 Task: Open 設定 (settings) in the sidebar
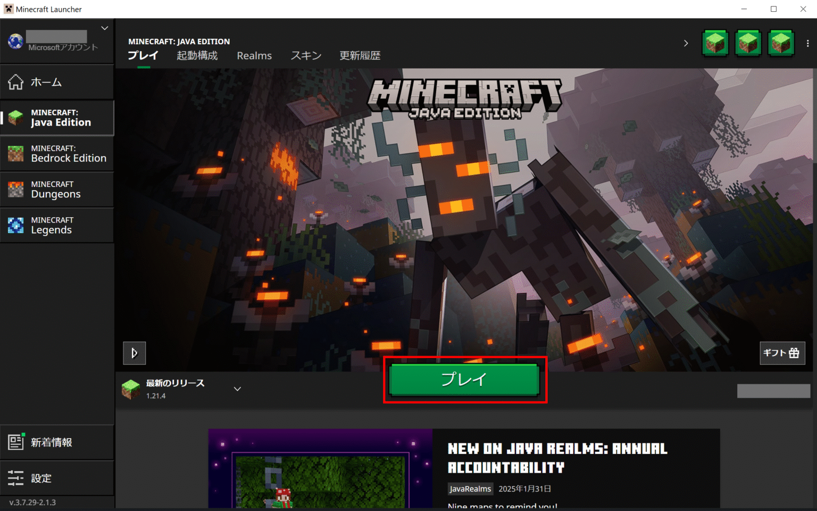57,477
